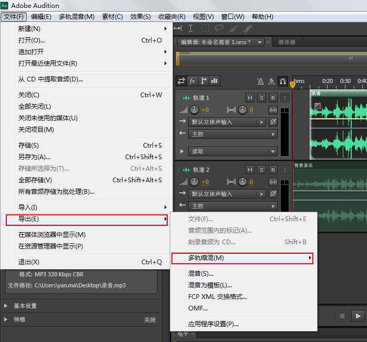This screenshot has width=367, height=342.
Task: Toggle the metronome icon
Action: click(x=260, y=81)
